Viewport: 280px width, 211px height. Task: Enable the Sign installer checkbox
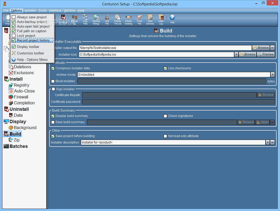pos(53,89)
